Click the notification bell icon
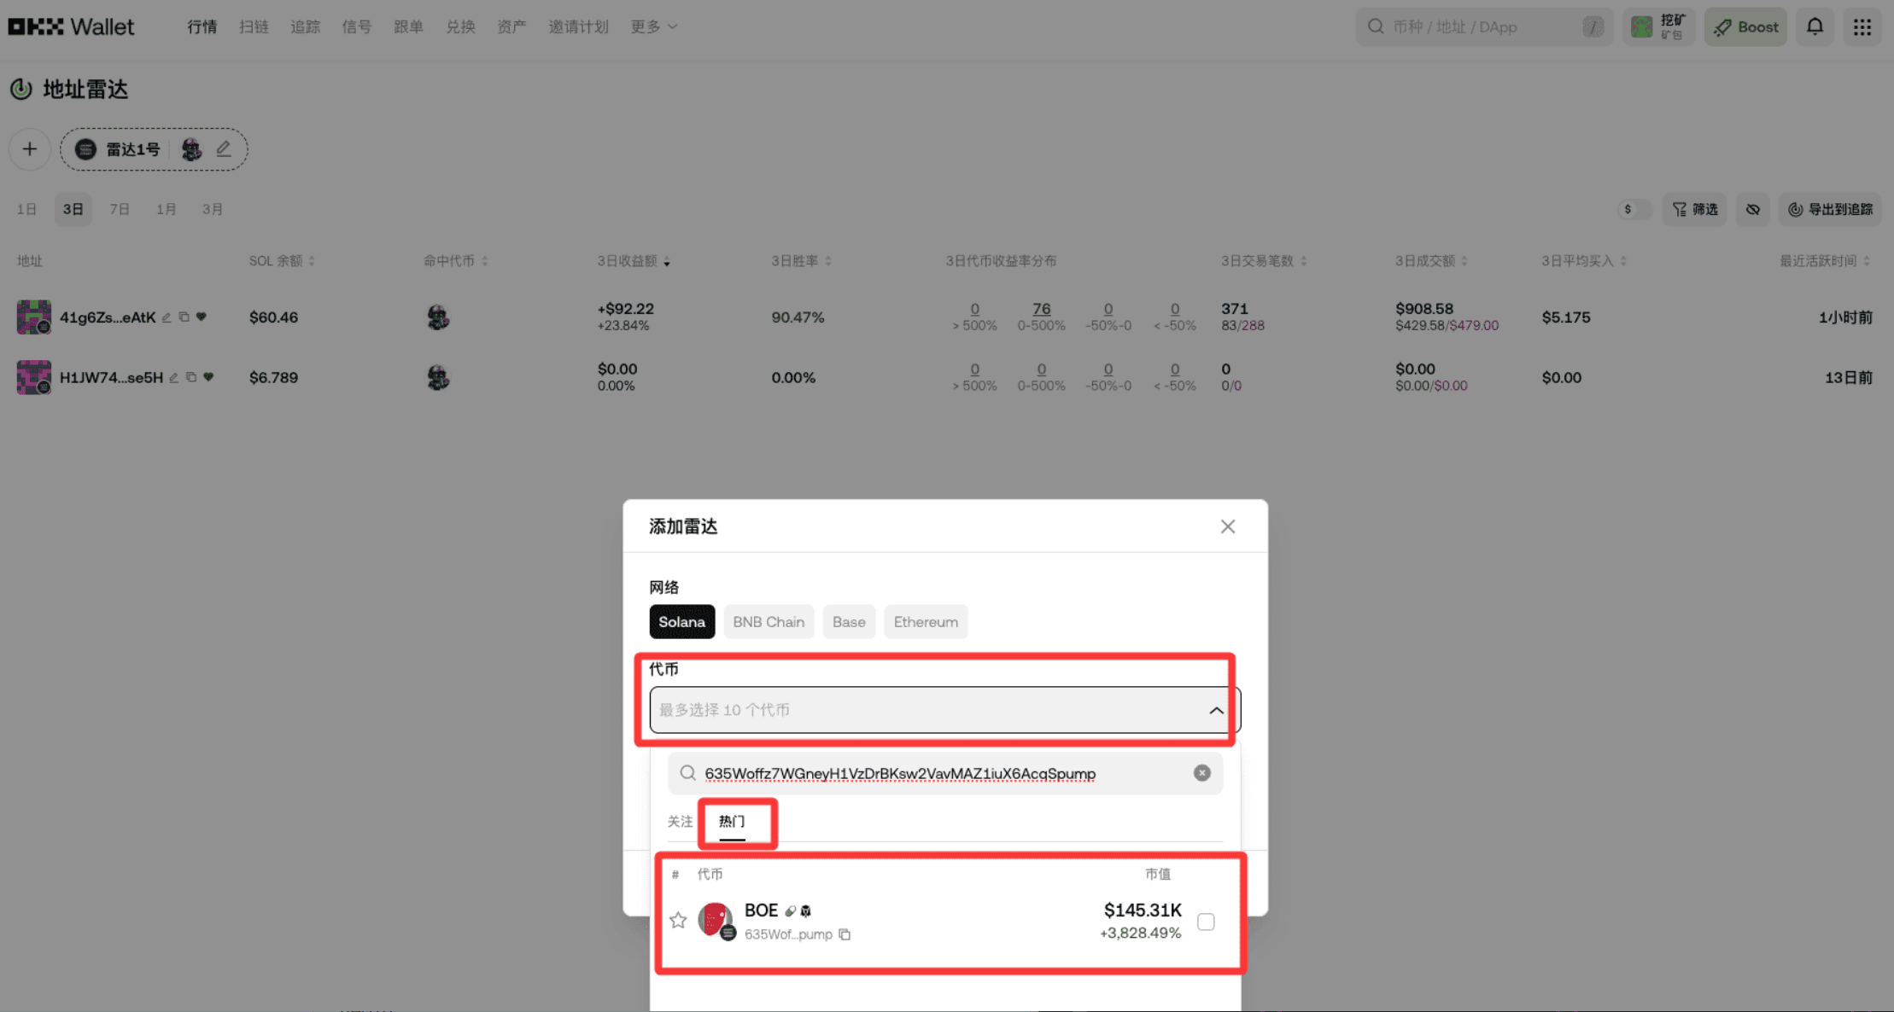 [1815, 26]
